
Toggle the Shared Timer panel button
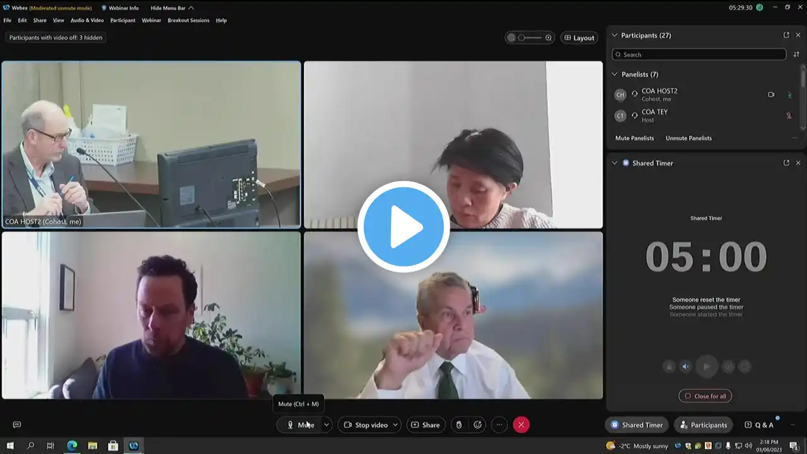[x=637, y=425]
